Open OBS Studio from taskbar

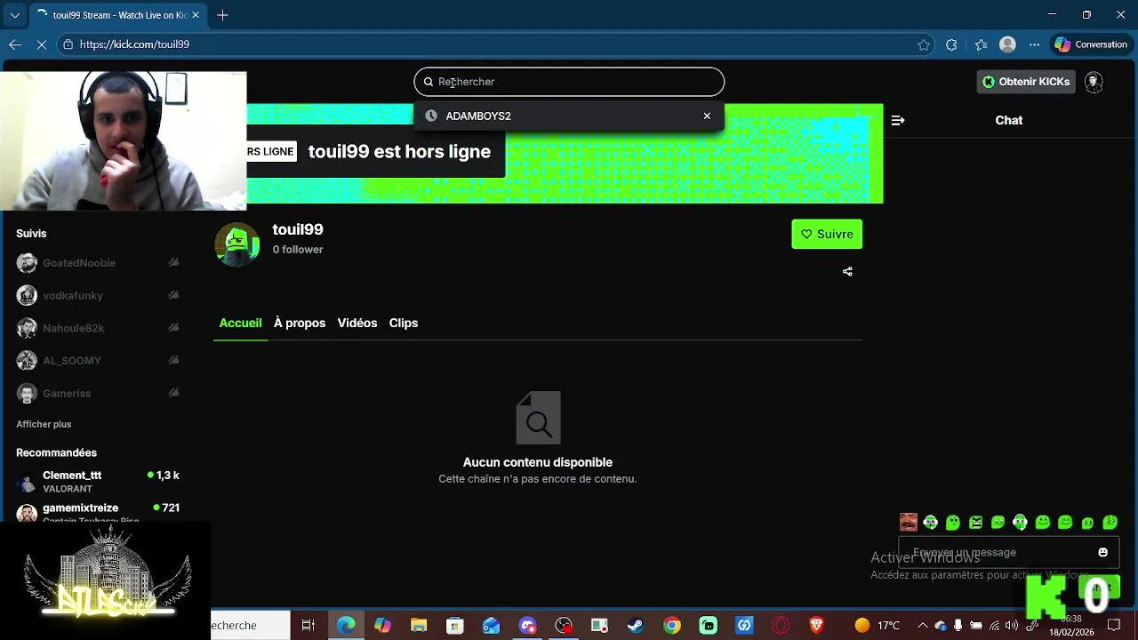point(564,626)
